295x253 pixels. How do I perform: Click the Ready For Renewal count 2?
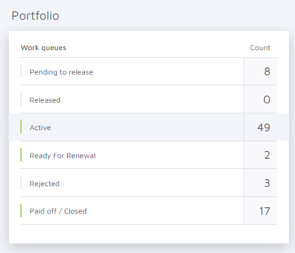pyautogui.click(x=267, y=155)
